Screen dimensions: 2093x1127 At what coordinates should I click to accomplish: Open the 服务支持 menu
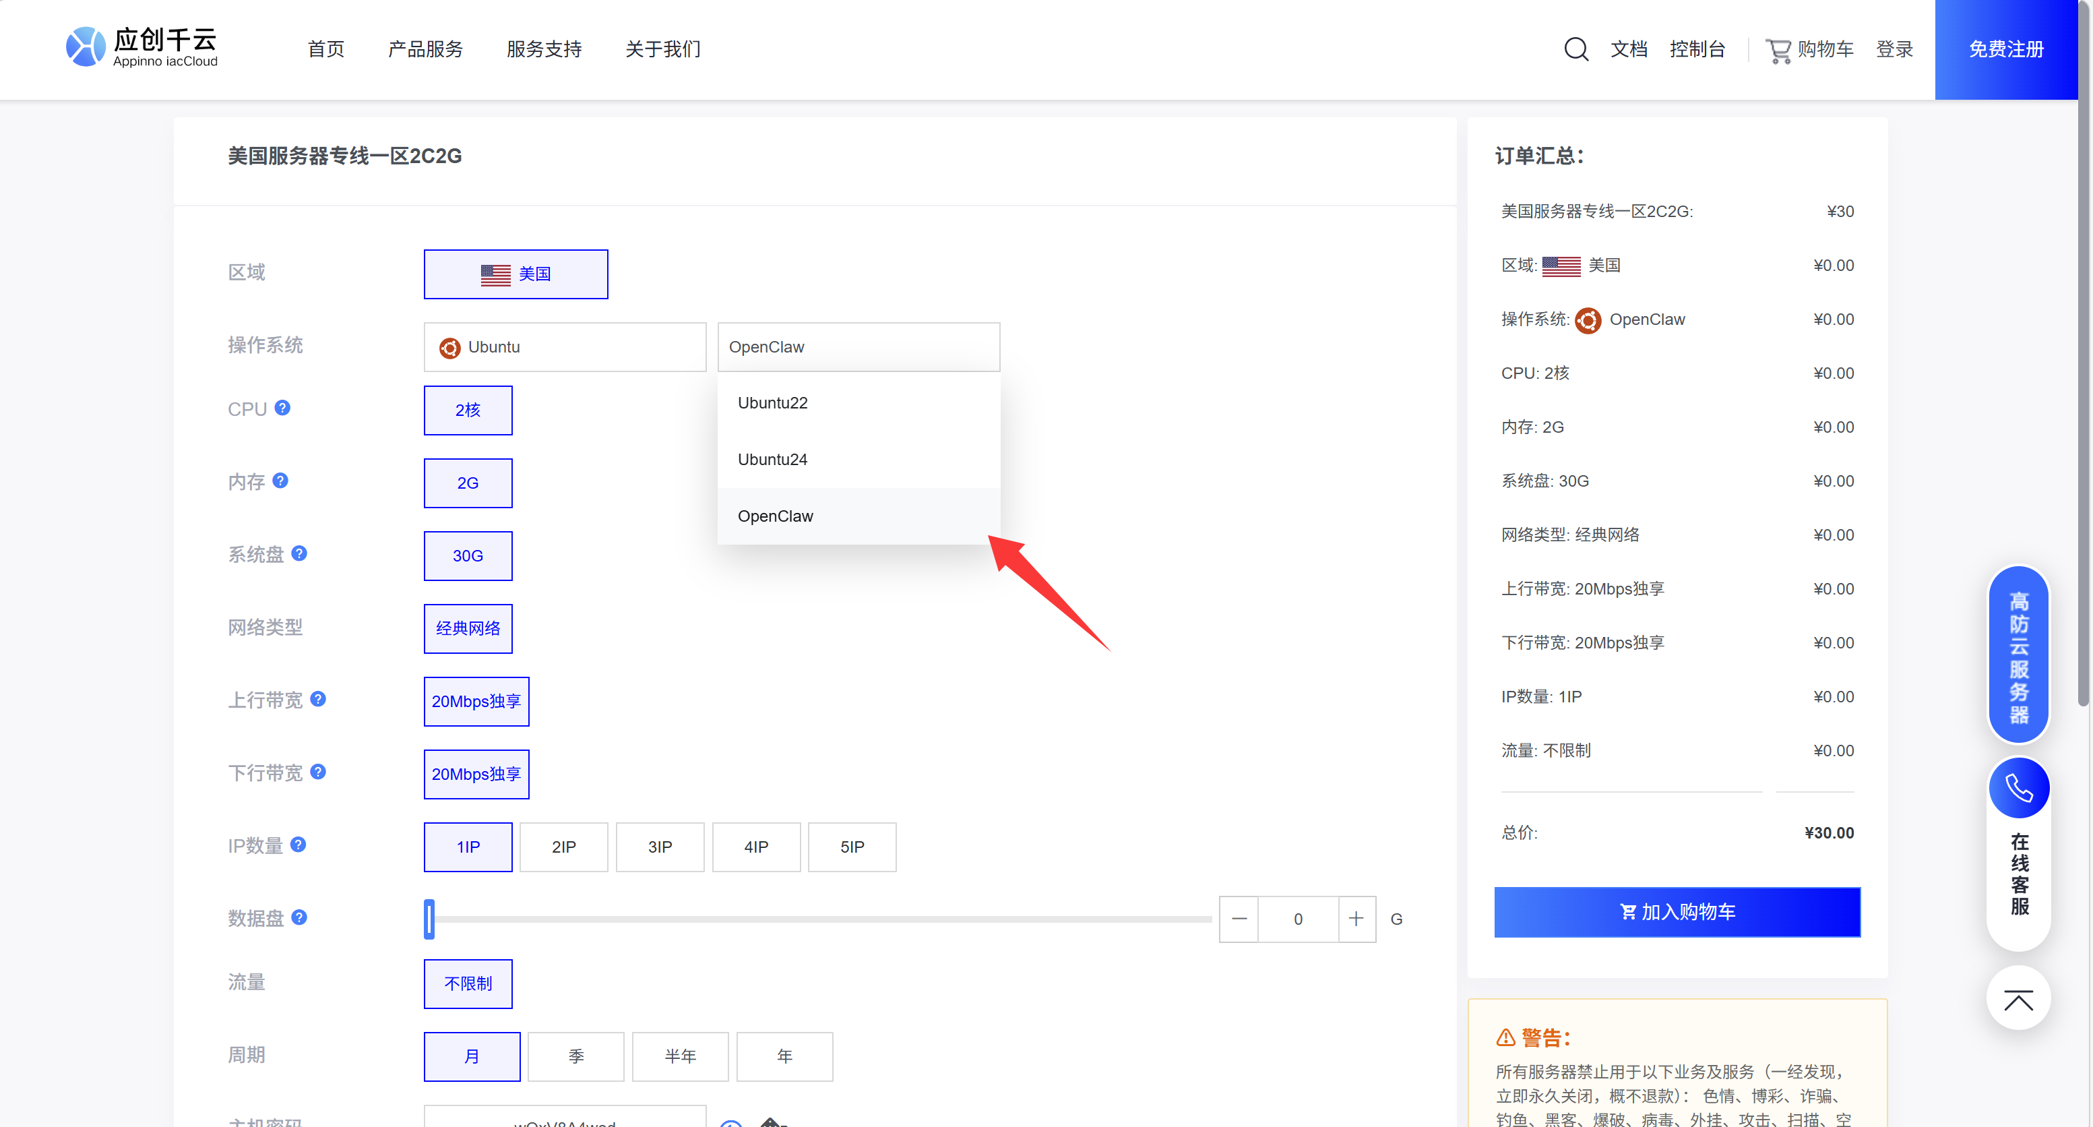pyautogui.click(x=544, y=50)
